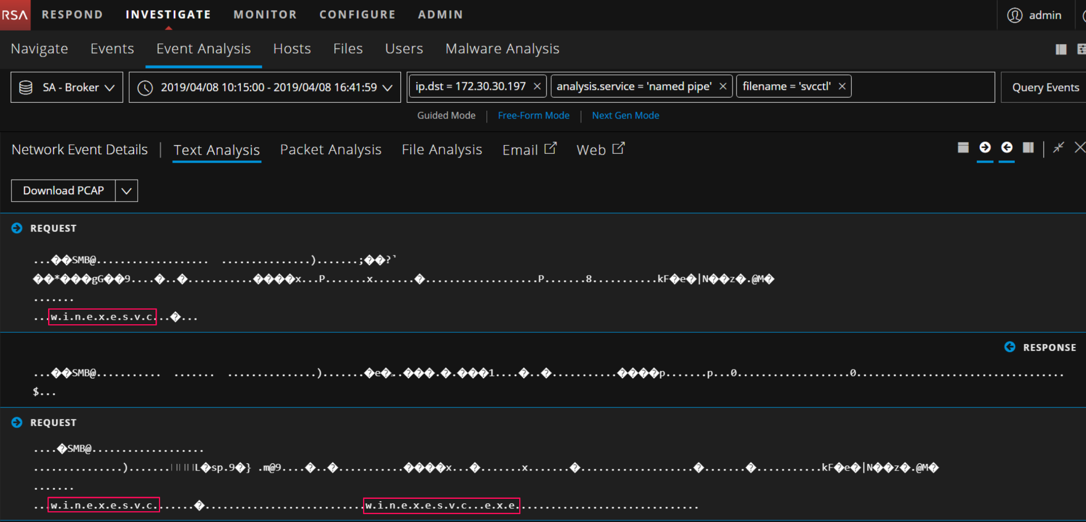Screen dimensions: 1086x522
Task: Click the empty area of the query filter bar
Action: point(922,87)
